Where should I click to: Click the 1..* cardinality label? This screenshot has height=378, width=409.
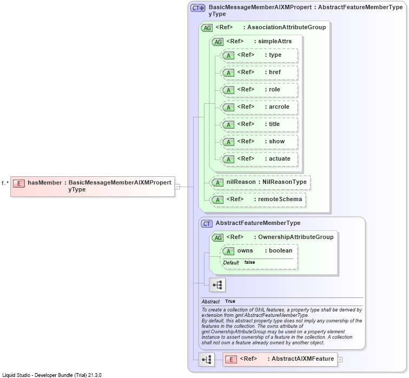5,183
